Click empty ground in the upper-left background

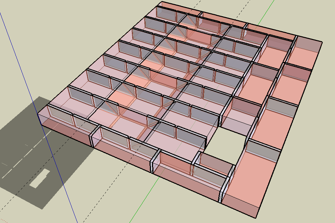pos(54,29)
